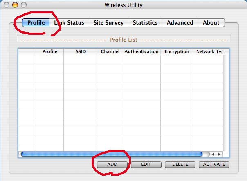Click the Channel column header
Viewport: 247px width, 181px height.
[110, 52]
